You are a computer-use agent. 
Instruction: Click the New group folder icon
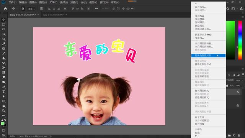[x=229, y=135]
